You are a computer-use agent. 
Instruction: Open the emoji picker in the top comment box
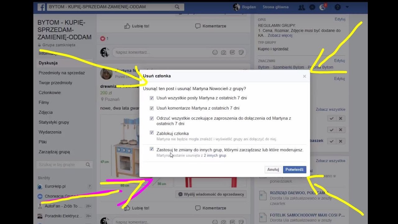tap(215, 53)
